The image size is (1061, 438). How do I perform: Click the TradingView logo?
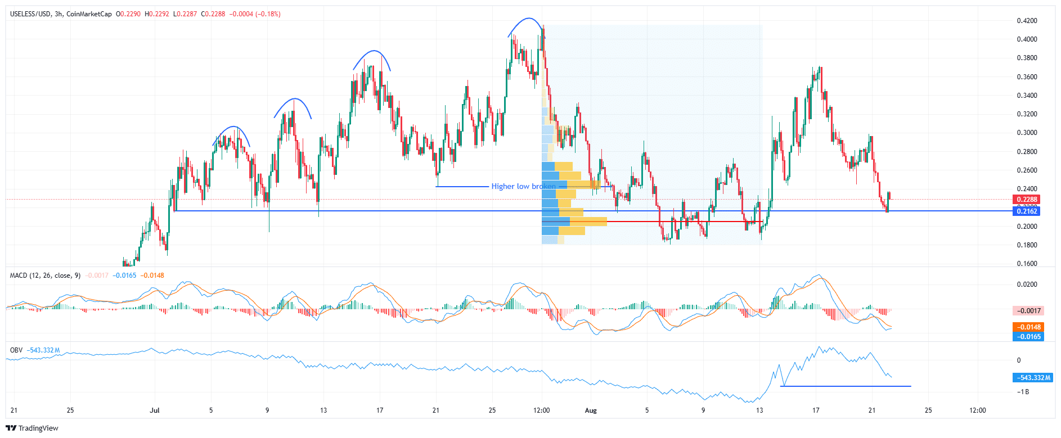pyautogui.click(x=32, y=428)
